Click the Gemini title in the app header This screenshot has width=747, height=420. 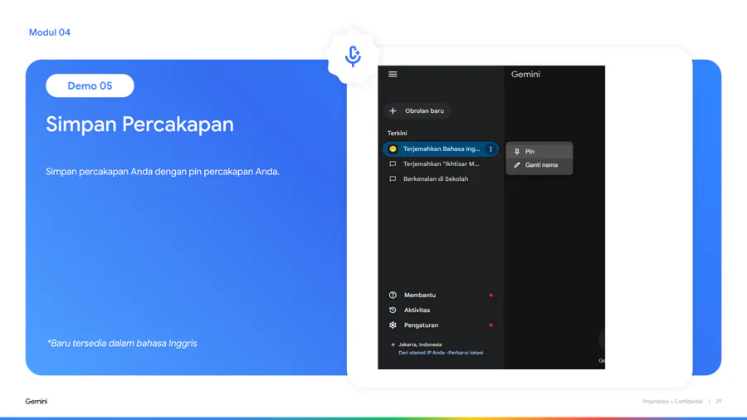coord(525,75)
